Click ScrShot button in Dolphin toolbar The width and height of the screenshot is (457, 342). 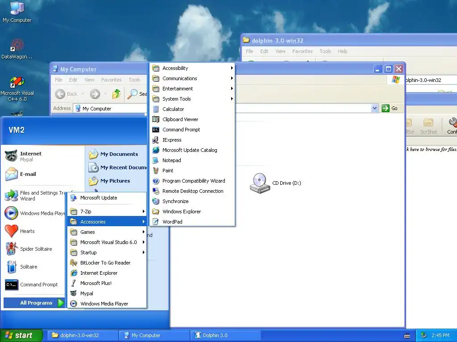click(x=428, y=126)
